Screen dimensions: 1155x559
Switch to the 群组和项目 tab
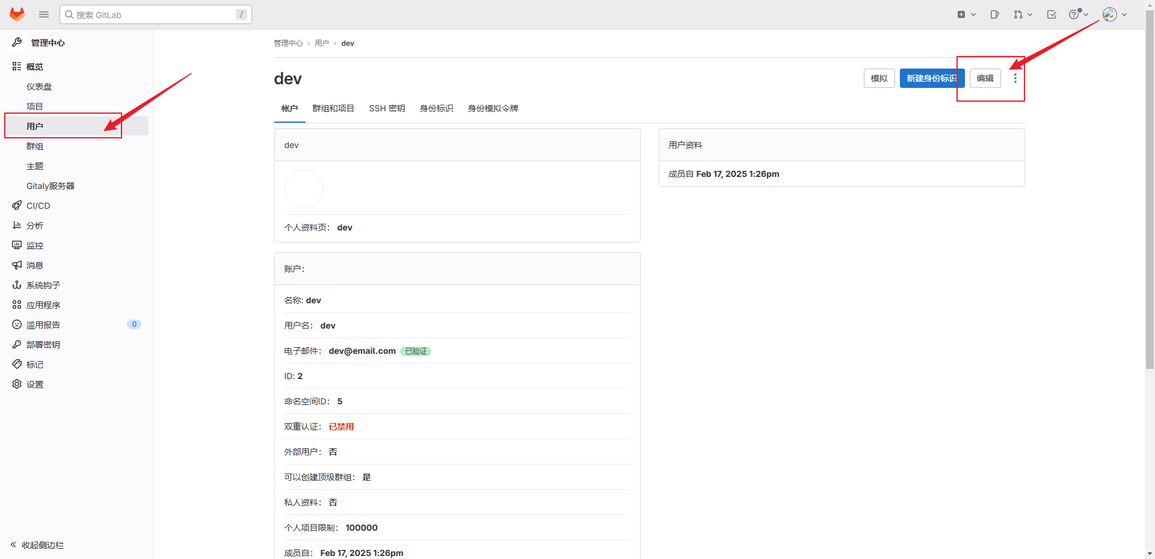click(x=333, y=108)
